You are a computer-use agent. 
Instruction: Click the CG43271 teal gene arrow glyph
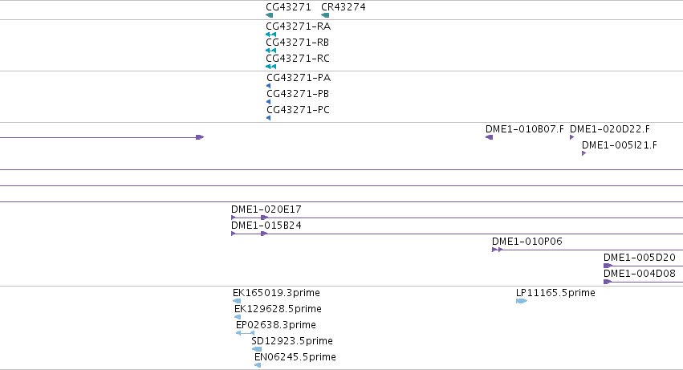pos(269,15)
